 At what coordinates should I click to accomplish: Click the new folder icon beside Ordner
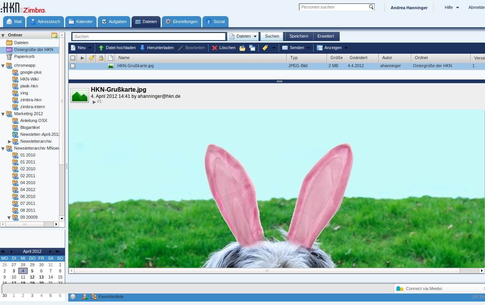coord(54,35)
